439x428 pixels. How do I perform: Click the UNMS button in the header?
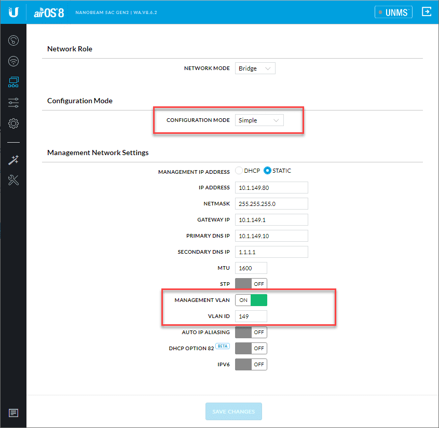tap(393, 11)
